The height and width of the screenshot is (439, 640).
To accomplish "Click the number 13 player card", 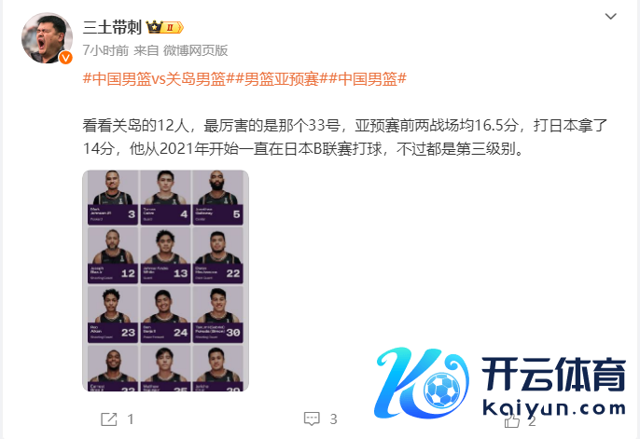I will pos(165,256).
